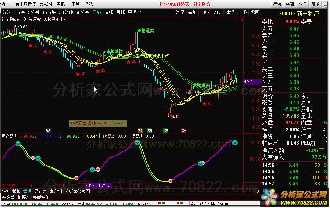330x208 pixels.
Task: Click the 买一 price 6.42
Action: pos(294,62)
